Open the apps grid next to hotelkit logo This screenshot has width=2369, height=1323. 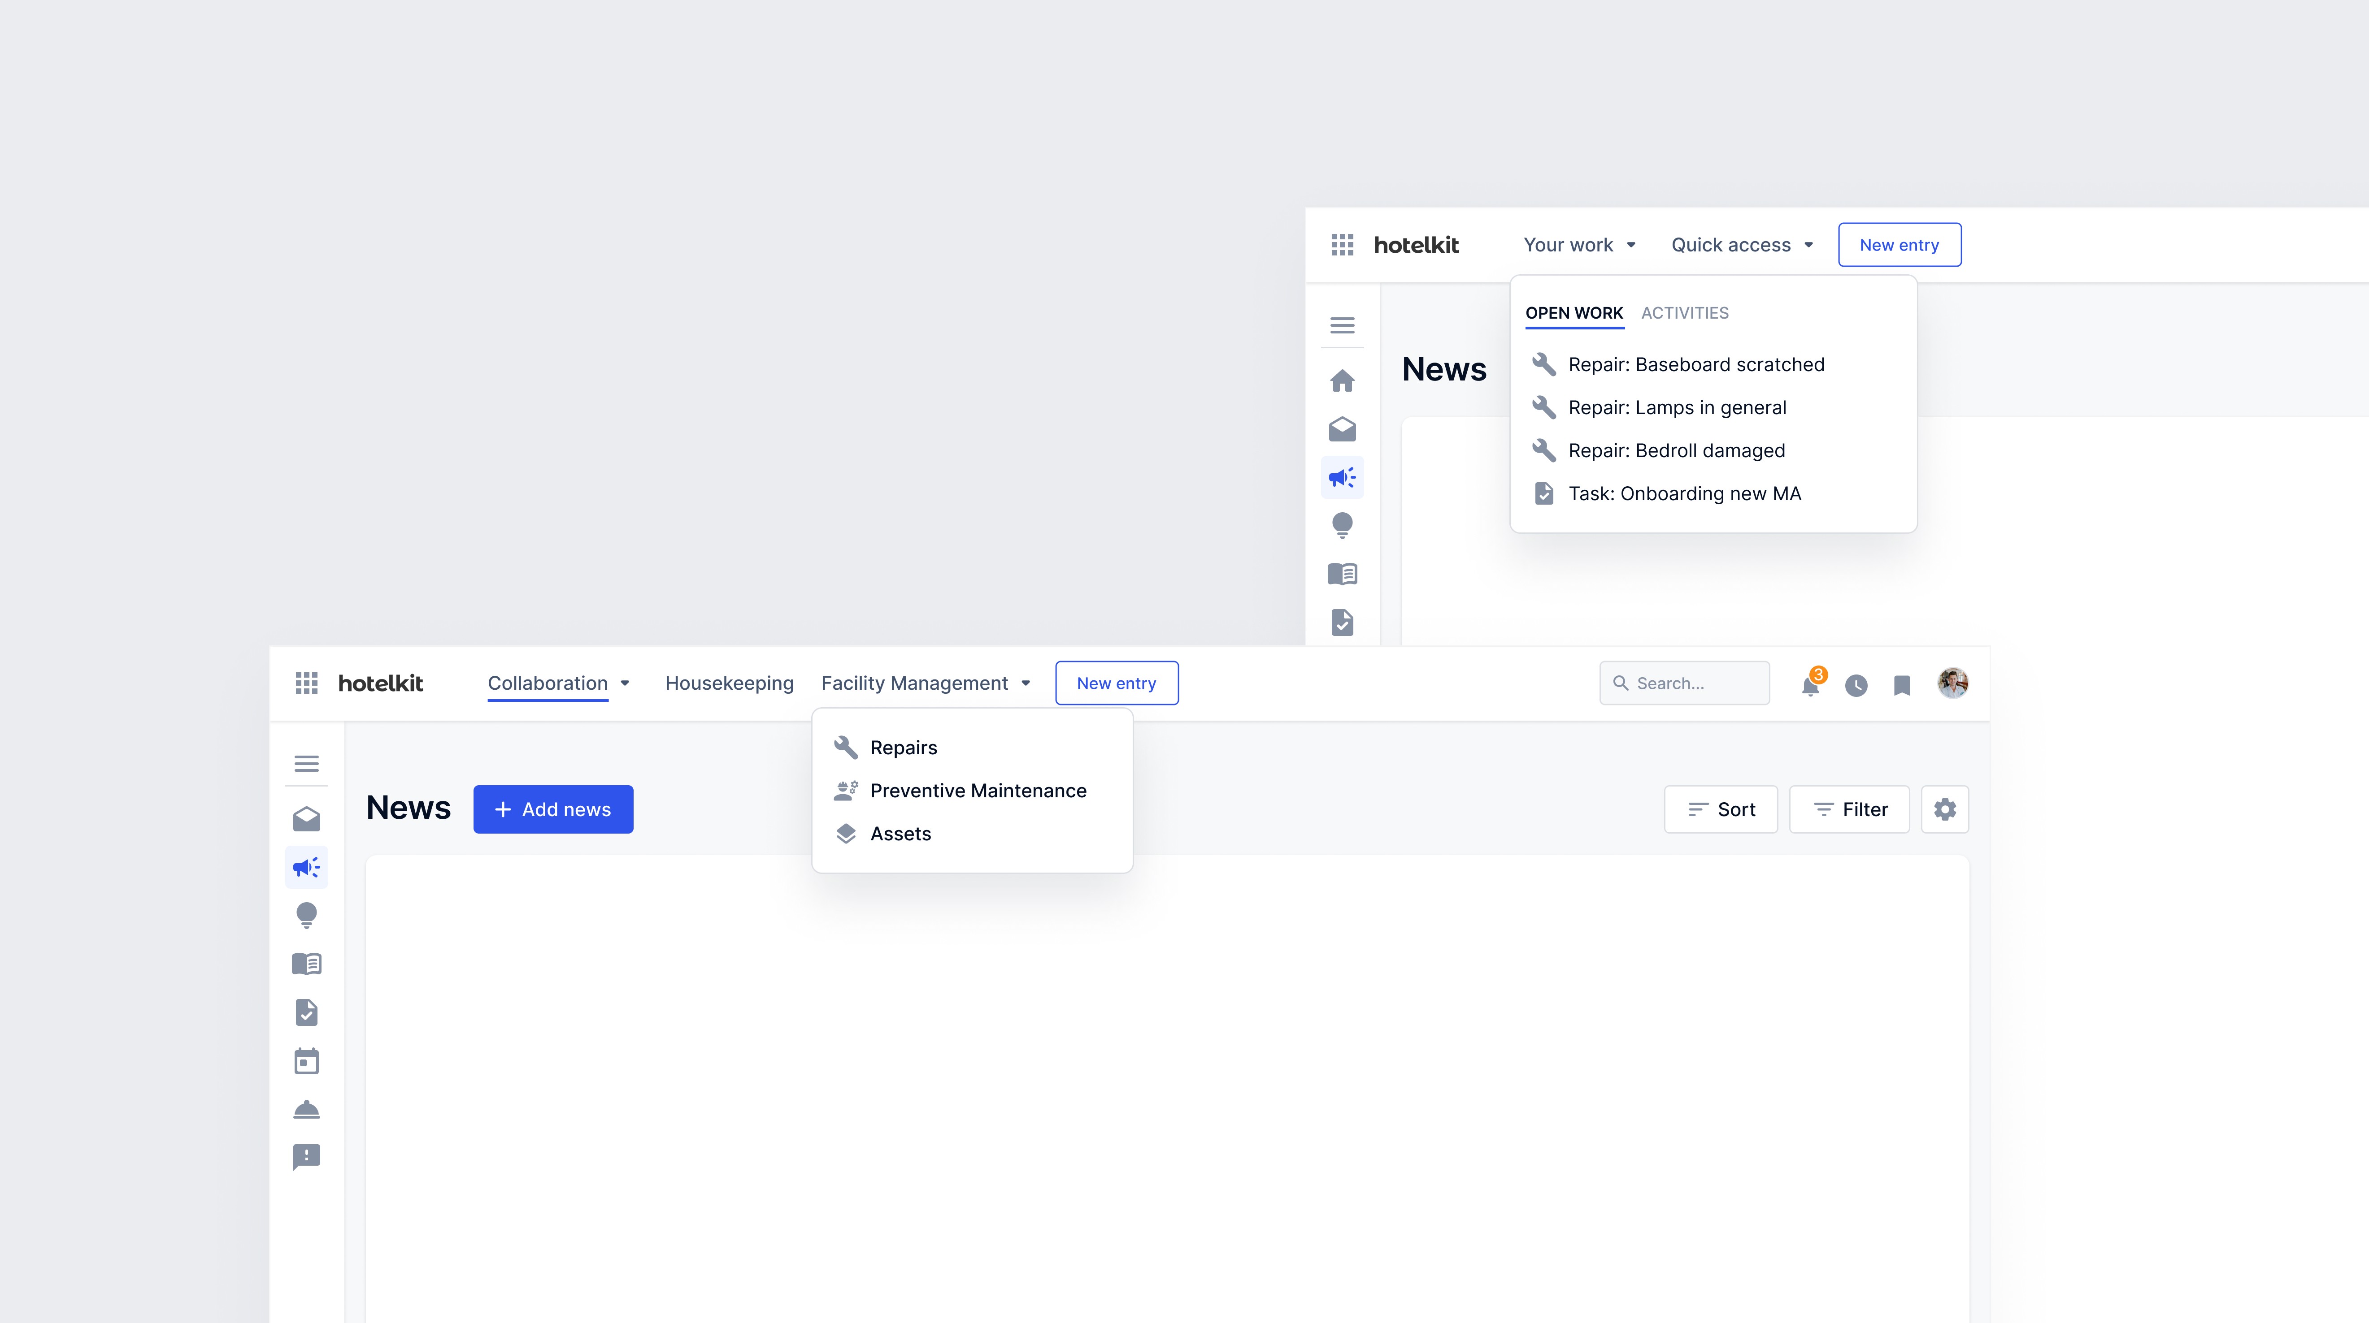[x=307, y=682]
